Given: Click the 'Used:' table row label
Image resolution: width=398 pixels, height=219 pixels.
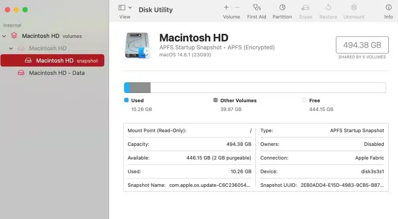Looking at the screenshot, I should tap(134, 171).
